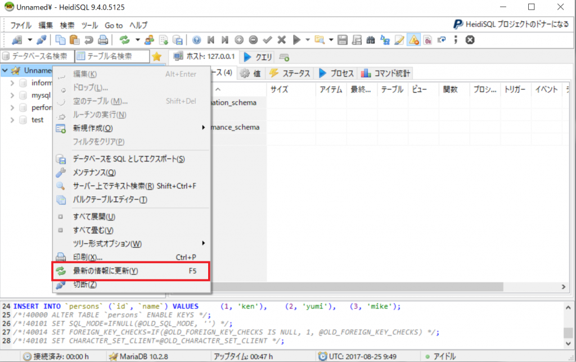This screenshot has height=362, width=576.
Task: Switch to the ステータス tab
Action: pyautogui.click(x=290, y=74)
